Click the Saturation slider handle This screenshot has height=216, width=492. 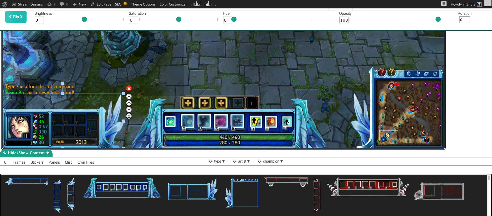[x=179, y=19]
